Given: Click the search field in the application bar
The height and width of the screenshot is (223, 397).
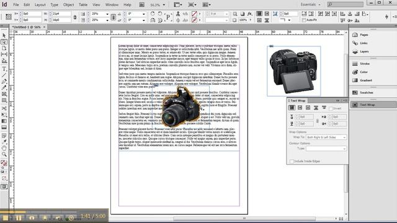Looking at the screenshot, I should (x=346, y=4).
